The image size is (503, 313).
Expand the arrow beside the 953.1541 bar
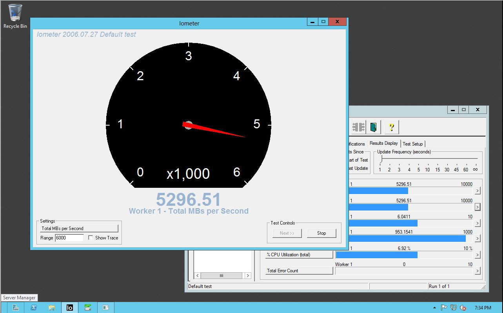(x=477, y=239)
